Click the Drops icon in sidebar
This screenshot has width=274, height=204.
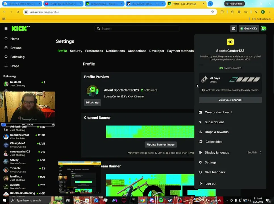[x=6, y=66]
